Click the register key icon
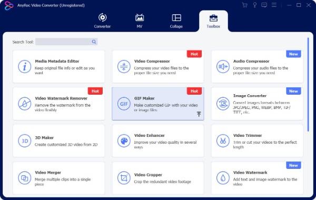The height and width of the screenshot is (200, 316). pos(255,5)
